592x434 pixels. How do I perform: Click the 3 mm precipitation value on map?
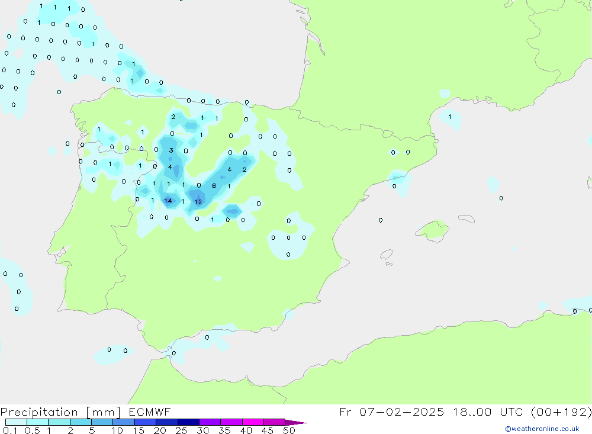(171, 150)
